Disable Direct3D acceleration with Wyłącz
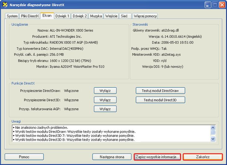The width and height of the screenshot is (227, 165). [105, 100]
